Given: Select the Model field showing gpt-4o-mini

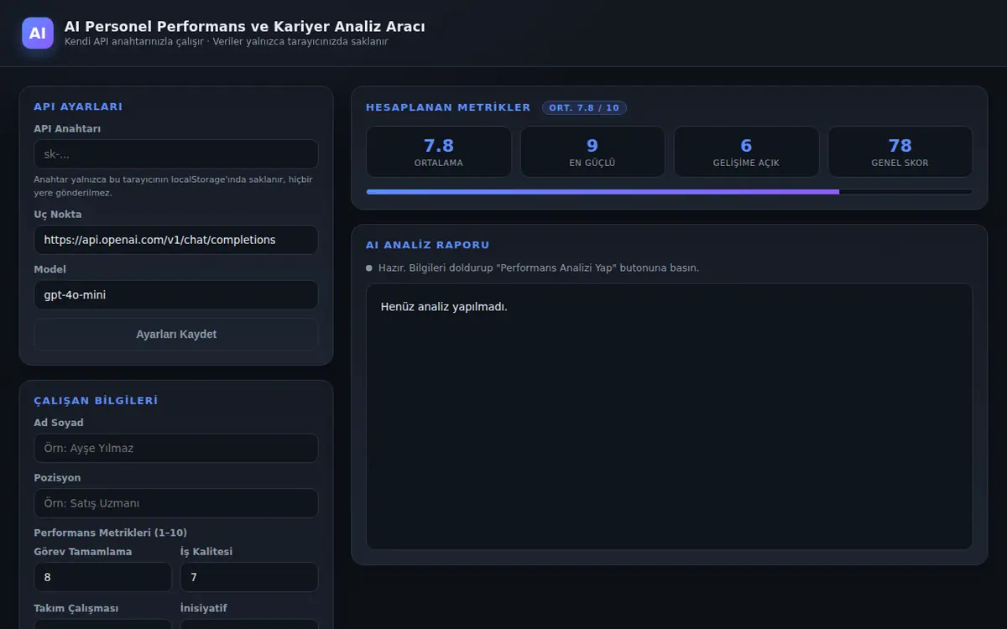Looking at the screenshot, I should pos(176,295).
